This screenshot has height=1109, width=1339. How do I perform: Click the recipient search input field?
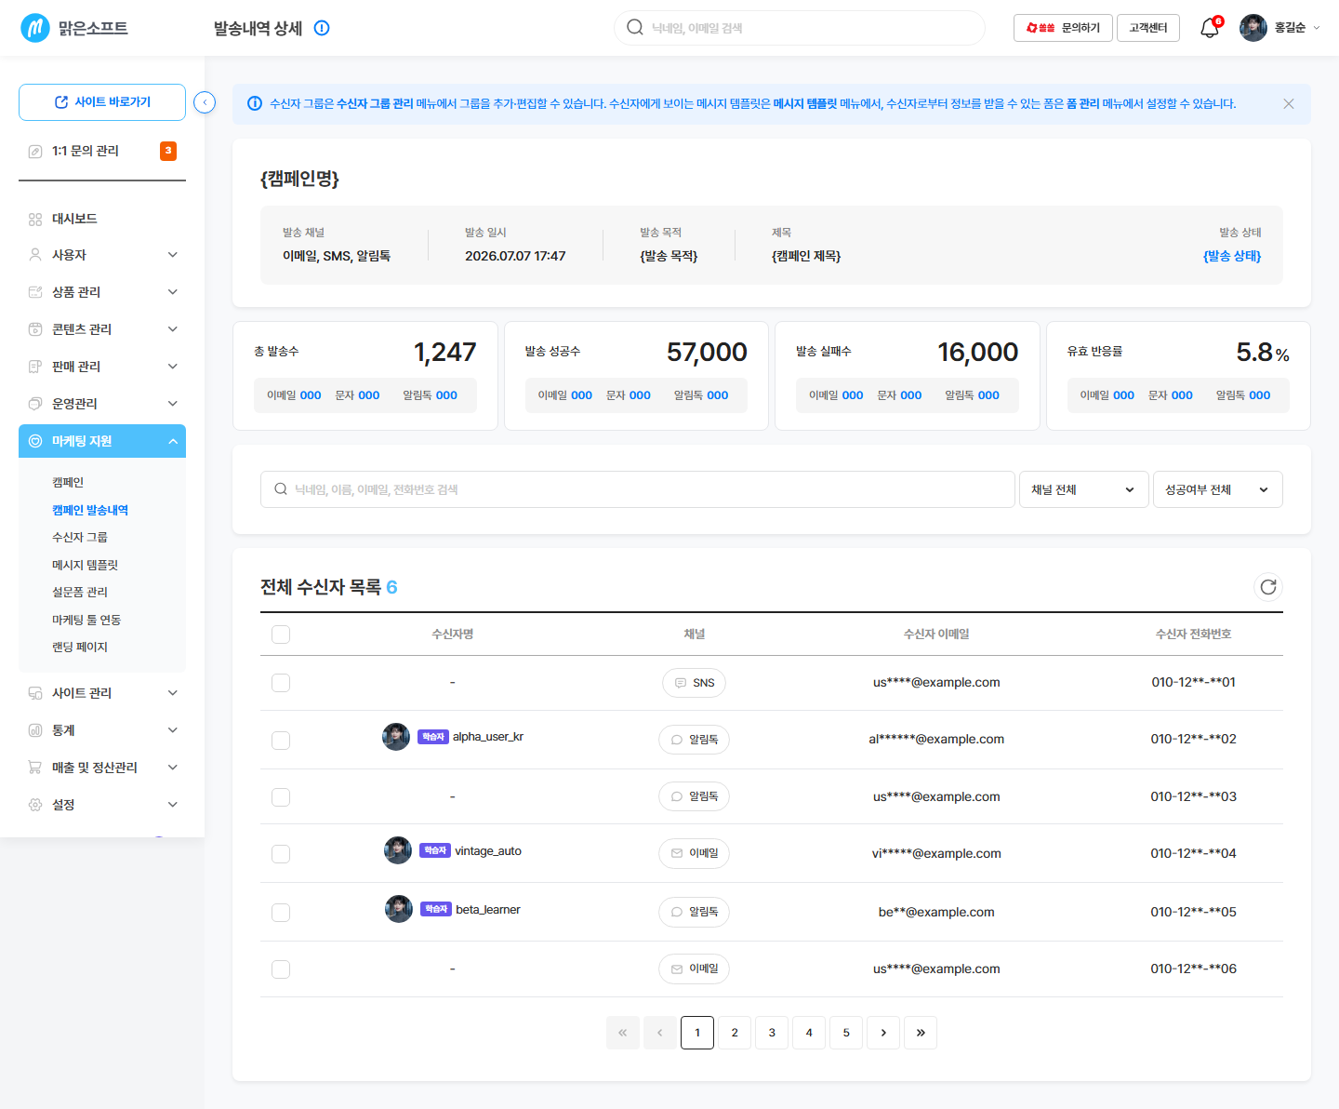[638, 489]
